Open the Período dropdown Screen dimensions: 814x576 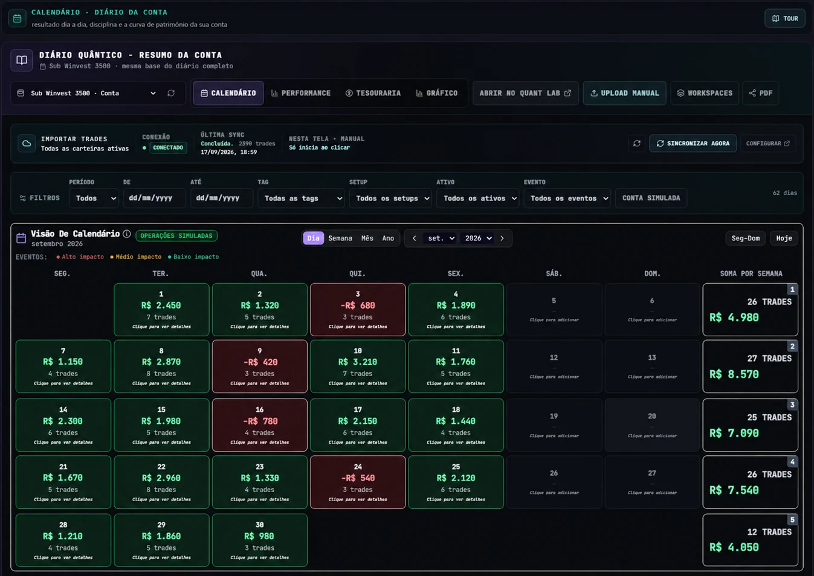(93, 198)
